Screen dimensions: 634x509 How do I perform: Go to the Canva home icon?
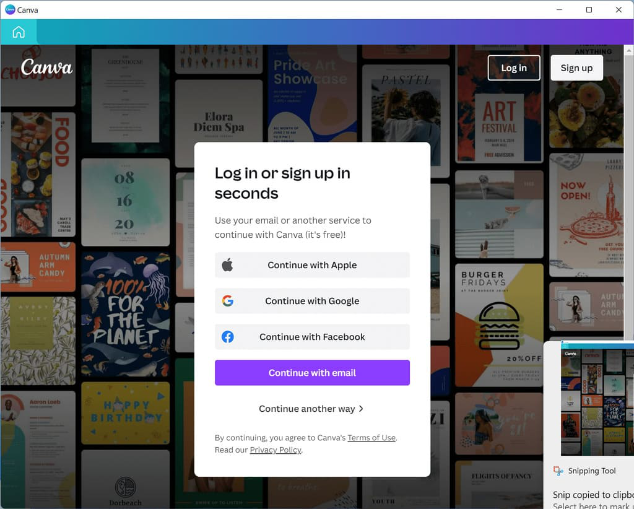[19, 32]
